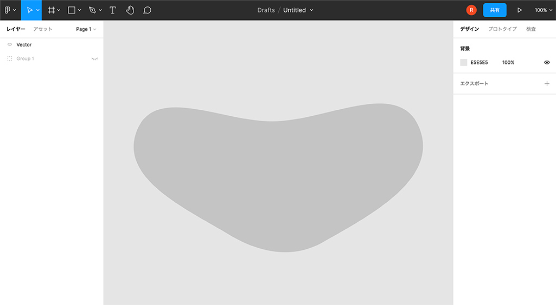Activate the Hand tool

click(x=130, y=10)
